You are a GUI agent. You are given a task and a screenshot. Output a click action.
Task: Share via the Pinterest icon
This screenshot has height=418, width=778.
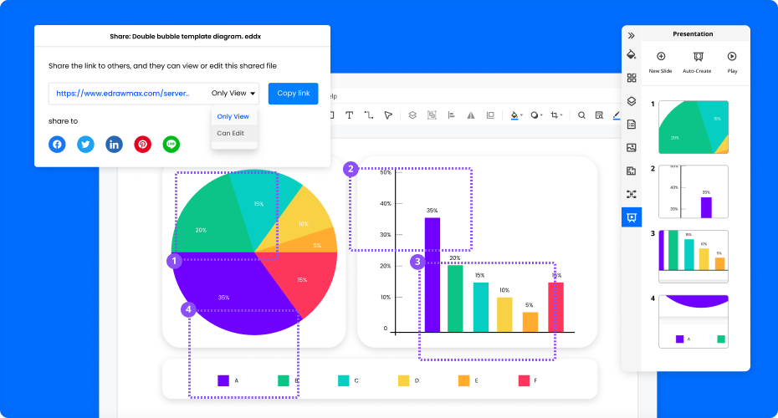click(x=143, y=145)
